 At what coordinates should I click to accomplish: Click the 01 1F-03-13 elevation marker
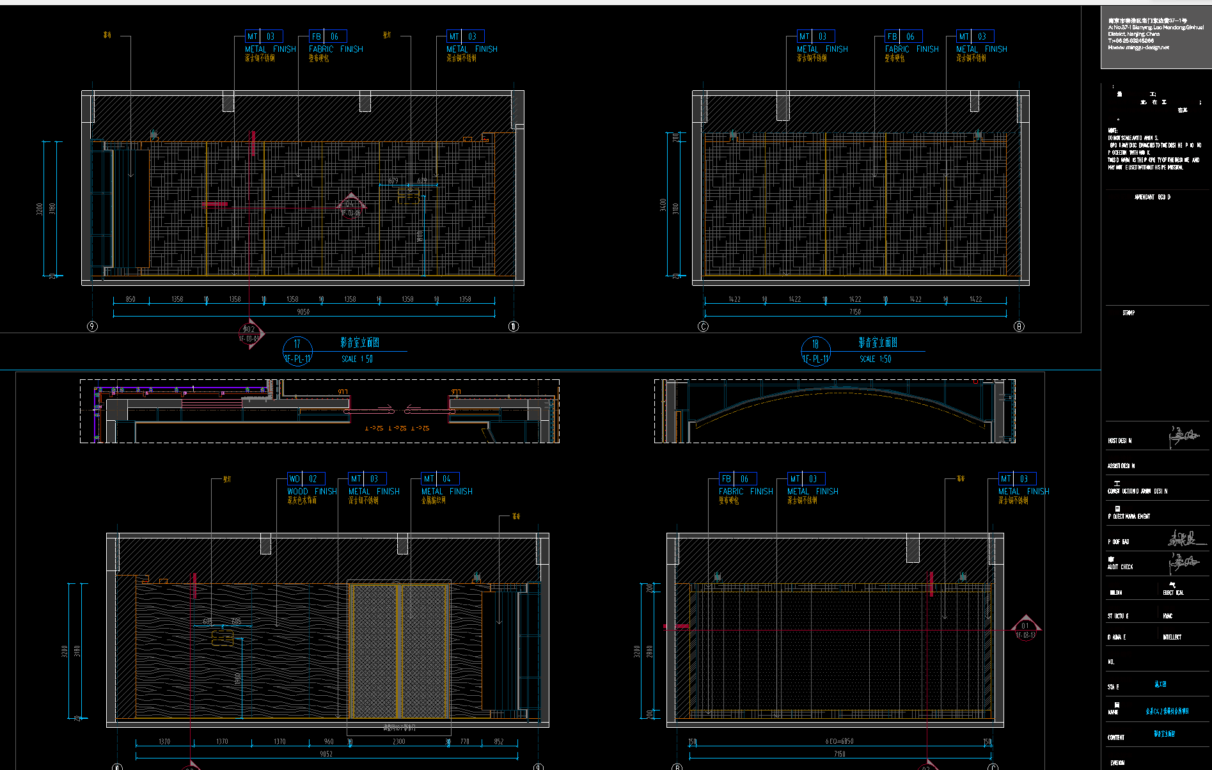[1025, 627]
